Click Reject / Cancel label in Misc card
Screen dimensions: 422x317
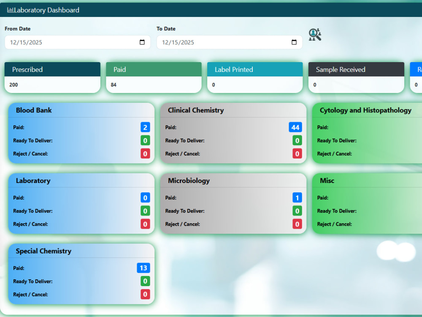pos(334,224)
